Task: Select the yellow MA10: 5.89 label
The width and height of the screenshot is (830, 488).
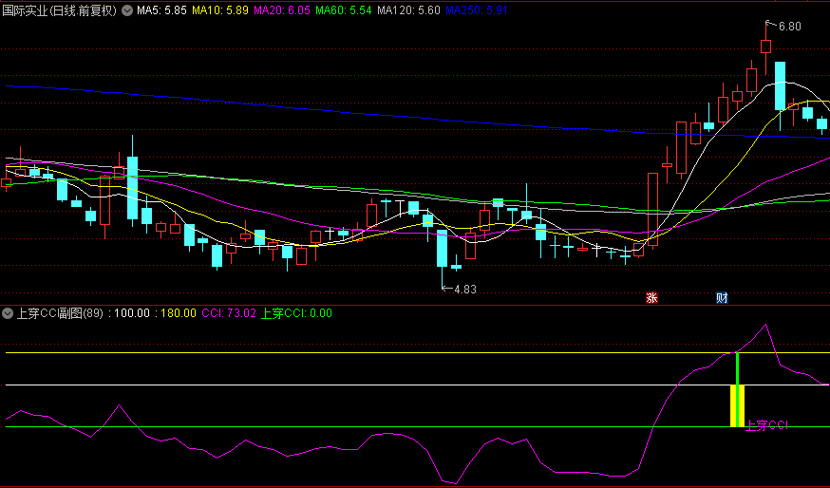Action: tap(219, 10)
